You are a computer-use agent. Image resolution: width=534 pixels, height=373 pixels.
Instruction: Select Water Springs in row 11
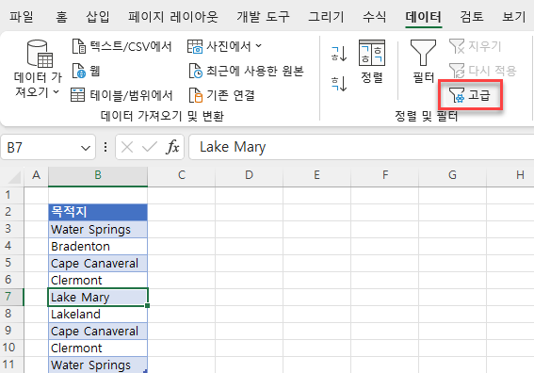pos(98,365)
